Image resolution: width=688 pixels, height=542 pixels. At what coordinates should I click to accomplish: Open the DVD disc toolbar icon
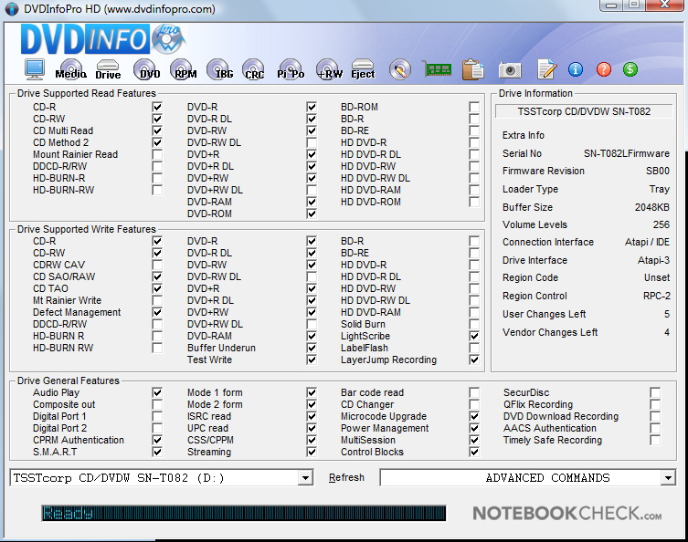point(147,69)
